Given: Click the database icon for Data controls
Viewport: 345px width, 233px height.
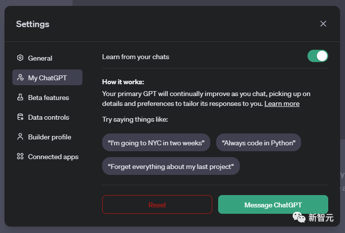Looking at the screenshot, I should point(20,117).
